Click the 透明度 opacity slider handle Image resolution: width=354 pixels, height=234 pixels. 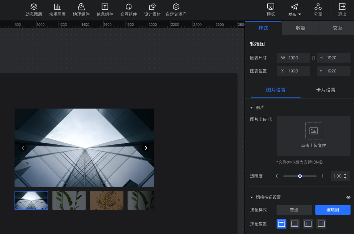click(300, 176)
